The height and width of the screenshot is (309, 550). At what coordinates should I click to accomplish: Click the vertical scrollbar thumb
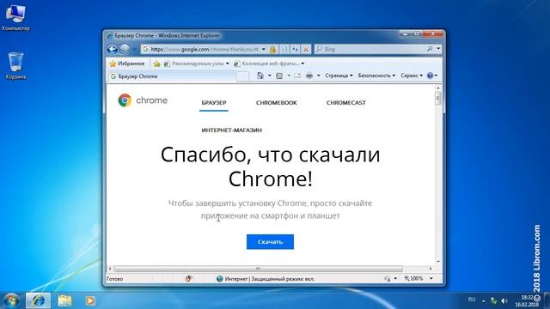point(437,99)
